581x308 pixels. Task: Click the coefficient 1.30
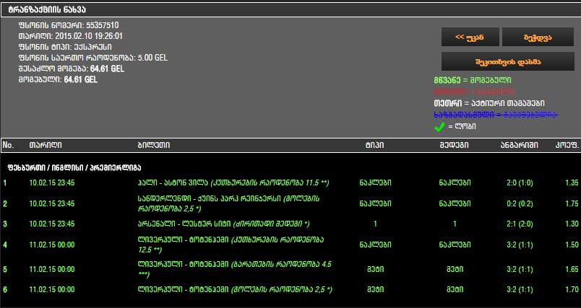pos(572,224)
